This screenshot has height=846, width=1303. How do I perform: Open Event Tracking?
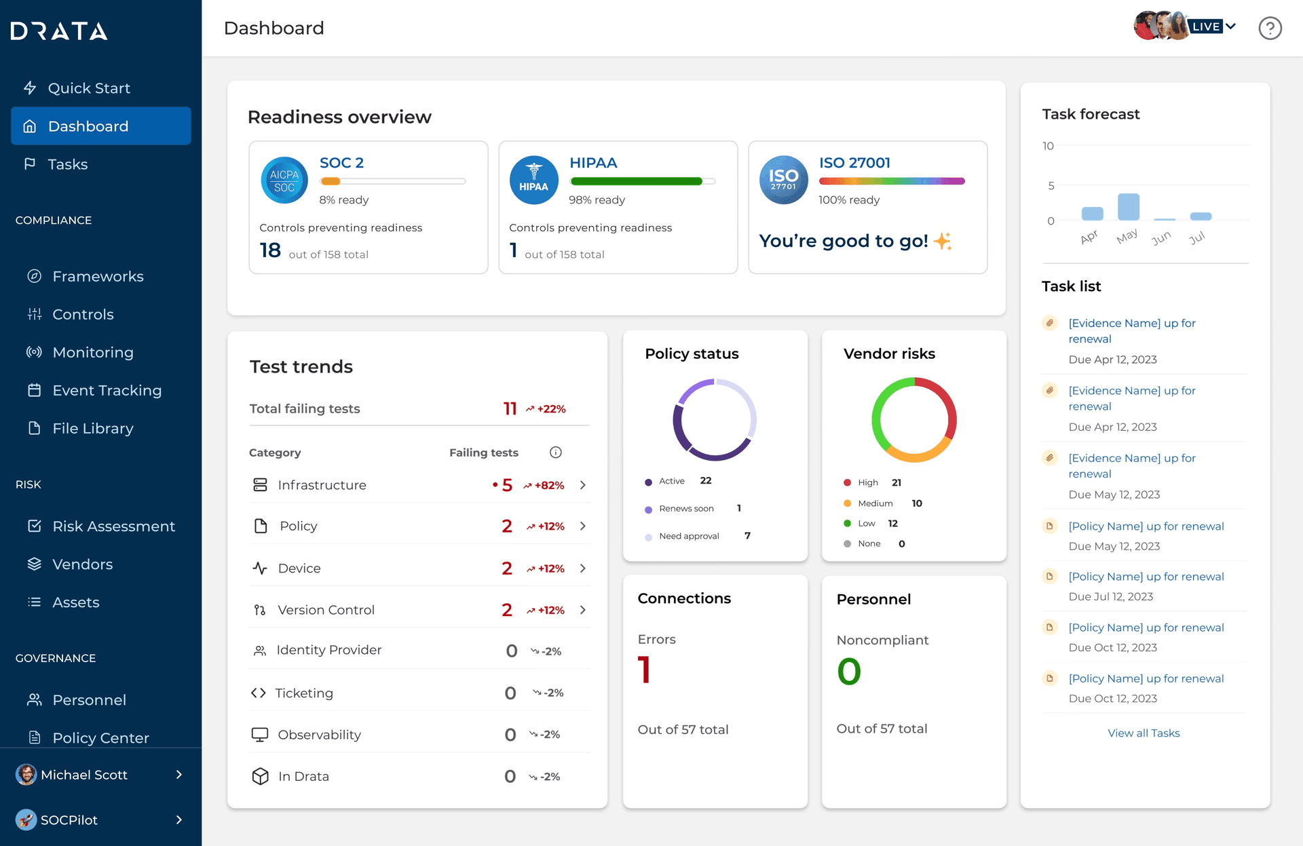pos(107,390)
